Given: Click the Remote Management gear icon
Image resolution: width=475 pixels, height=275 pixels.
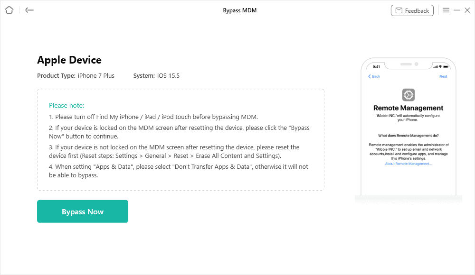Looking at the screenshot, I should click(408, 95).
